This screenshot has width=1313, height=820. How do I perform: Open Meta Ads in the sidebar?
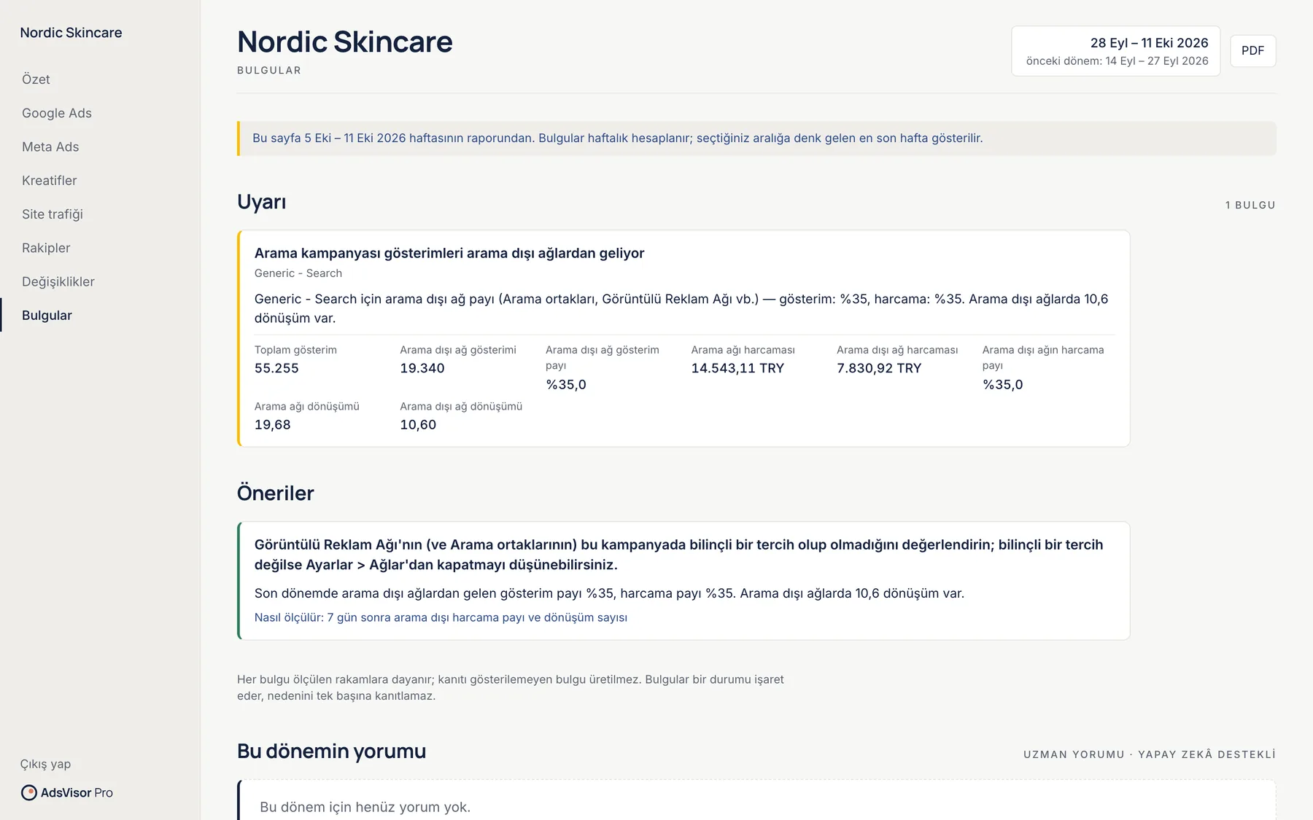tap(50, 147)
